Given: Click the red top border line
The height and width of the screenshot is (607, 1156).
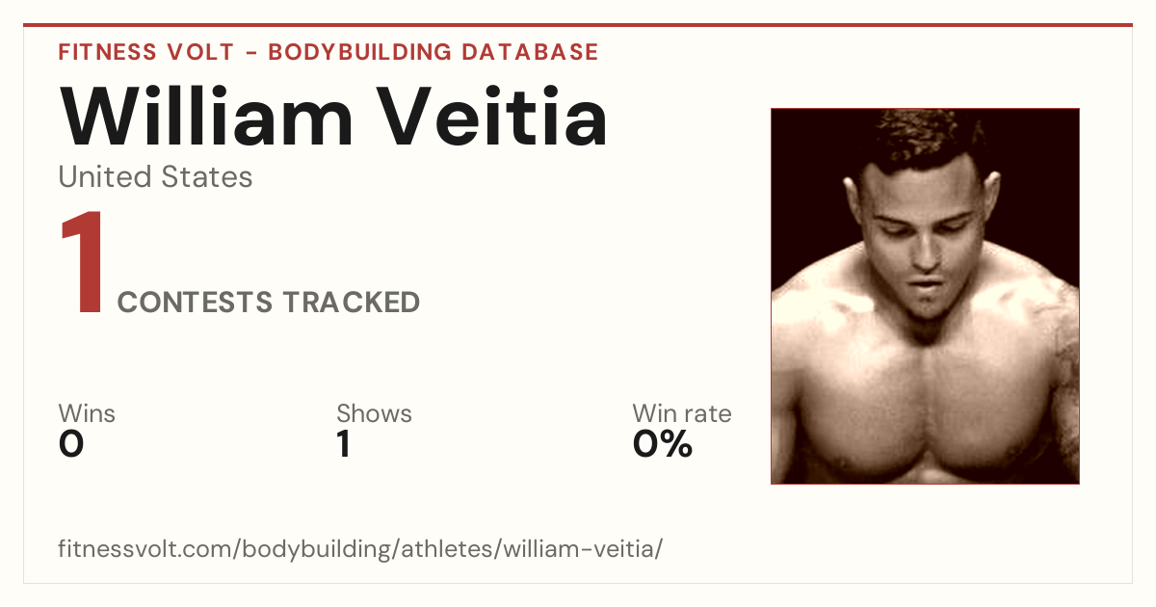Looking at the screenshot, I should click(578, 25).
